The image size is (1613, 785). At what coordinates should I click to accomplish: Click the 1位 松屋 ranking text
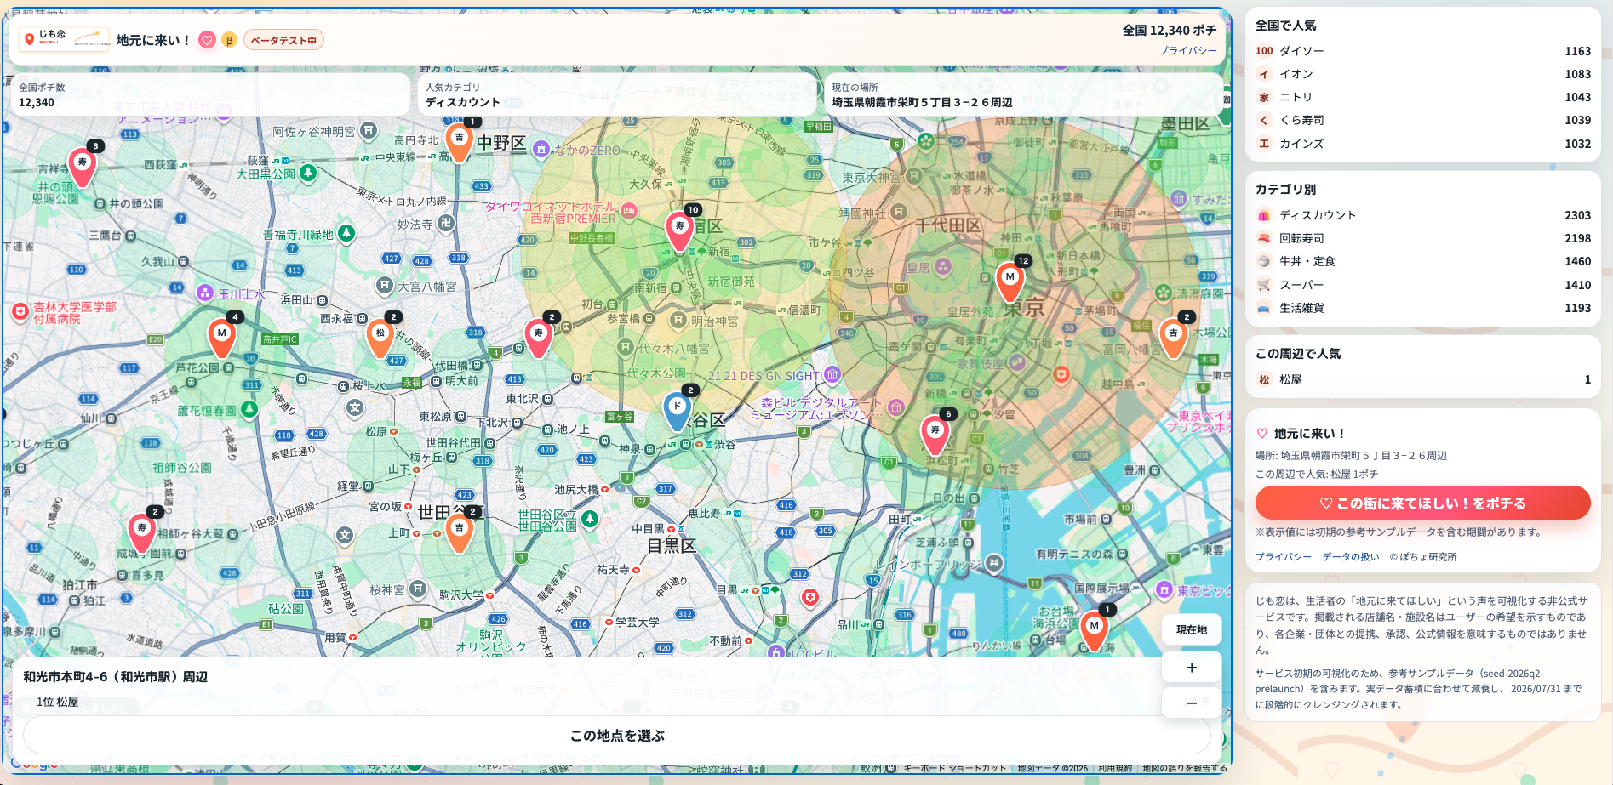[x=57, y=702]
